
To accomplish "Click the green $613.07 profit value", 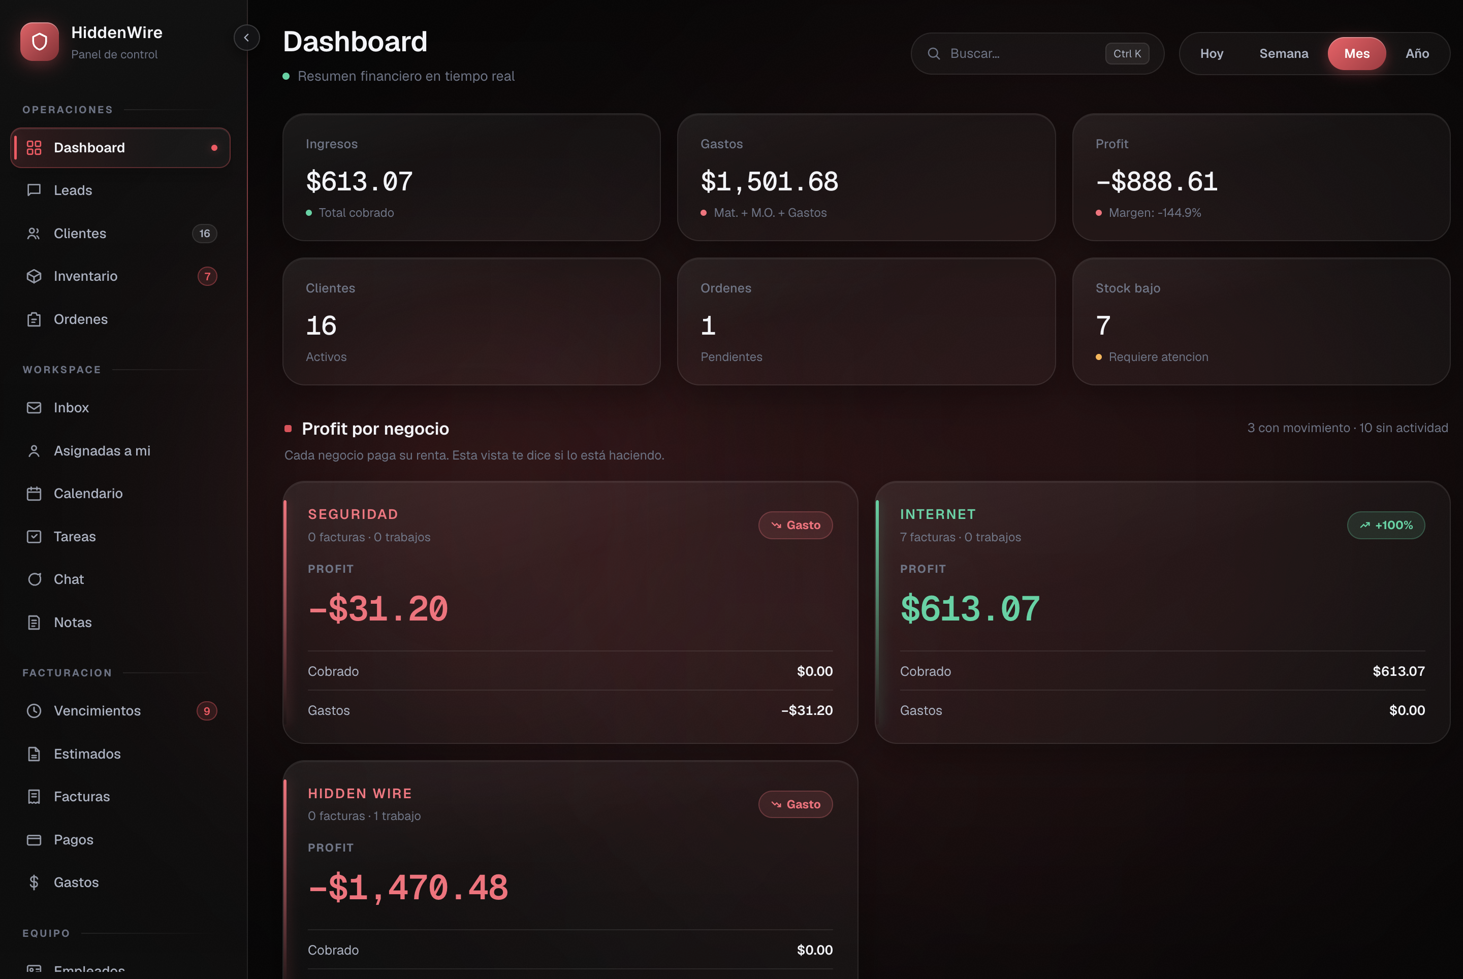I will point(970,609).
